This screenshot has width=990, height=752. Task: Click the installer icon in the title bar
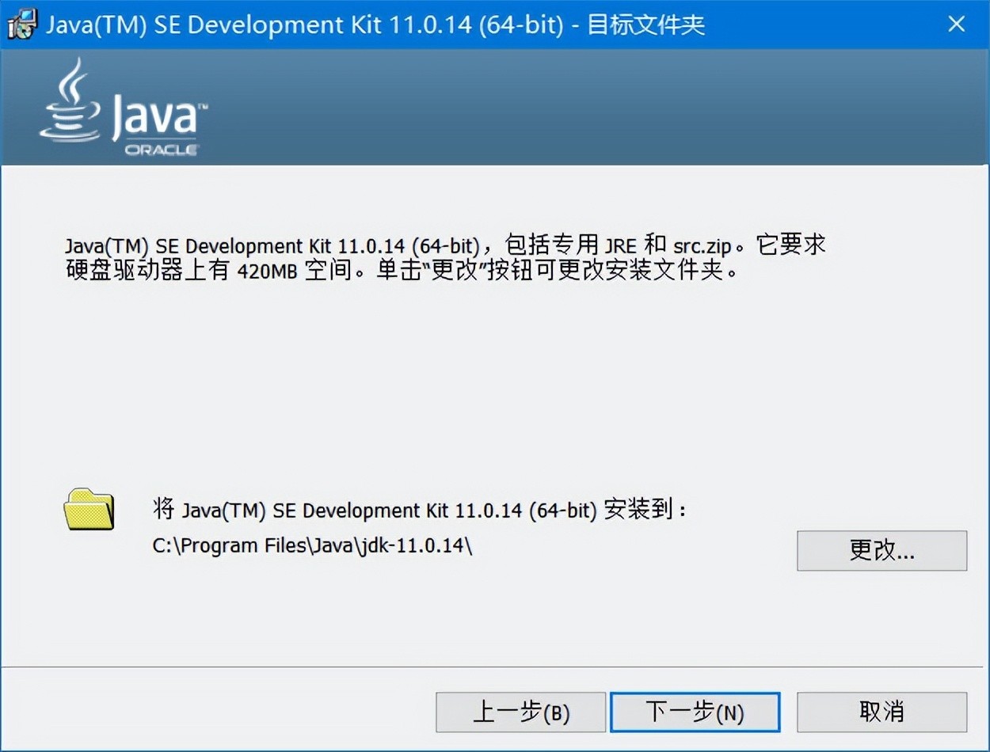point(21,24)
